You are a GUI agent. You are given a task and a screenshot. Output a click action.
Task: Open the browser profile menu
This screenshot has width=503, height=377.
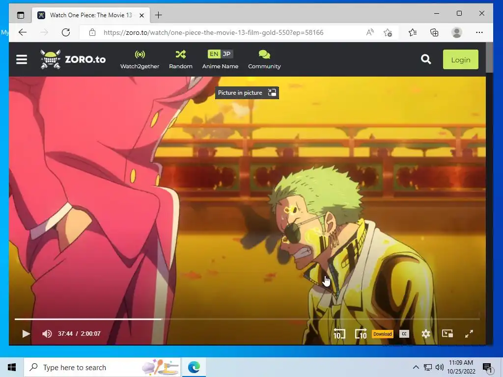pos(456,32)
